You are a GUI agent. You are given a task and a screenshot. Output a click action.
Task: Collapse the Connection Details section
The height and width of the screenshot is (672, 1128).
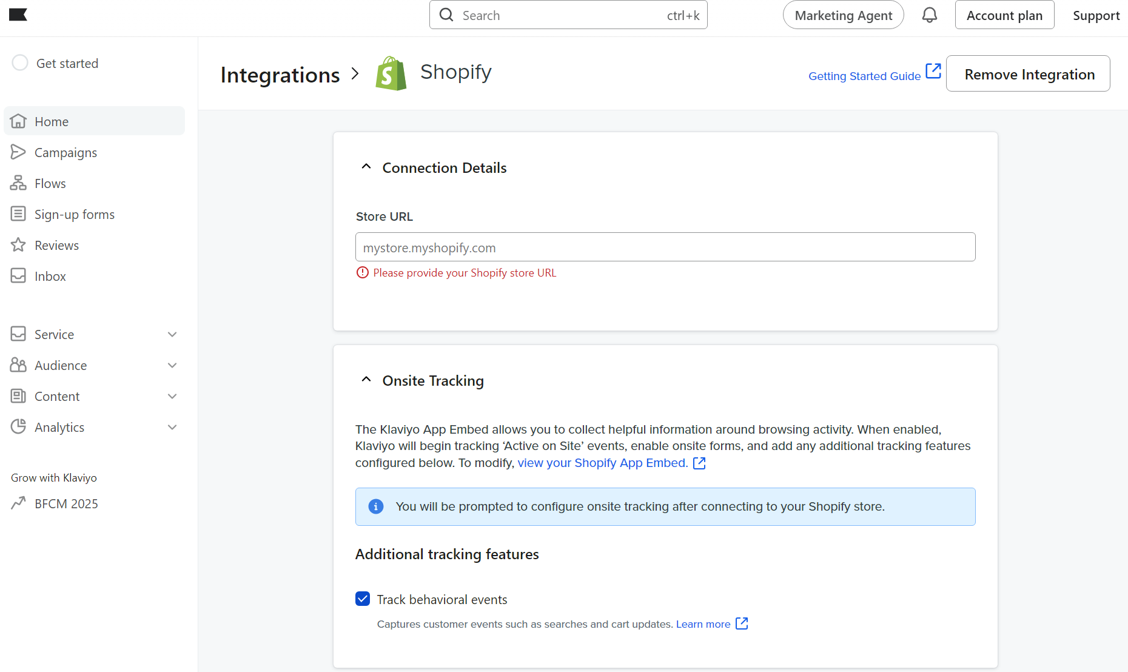pyautogui.click(x=366, y=167)
